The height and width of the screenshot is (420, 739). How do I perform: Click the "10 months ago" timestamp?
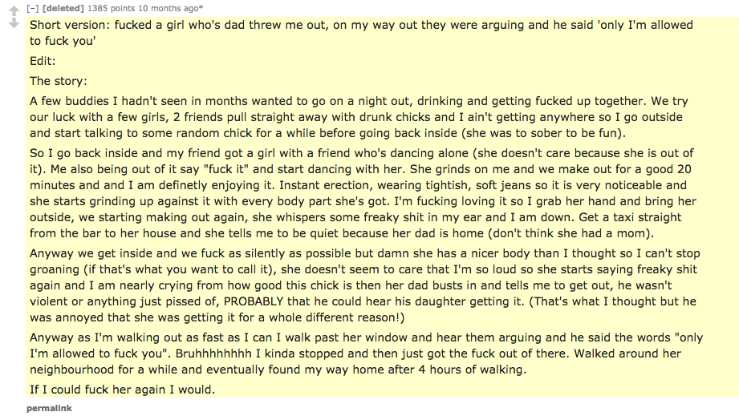168,8
